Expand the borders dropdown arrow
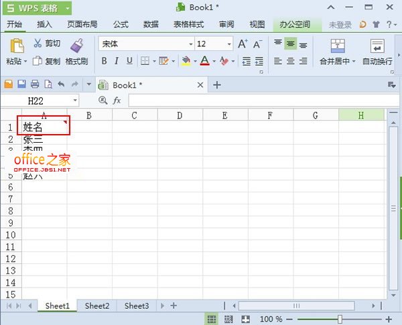The height and width of the screenshot is (325, 402). [x=154, y=61]
